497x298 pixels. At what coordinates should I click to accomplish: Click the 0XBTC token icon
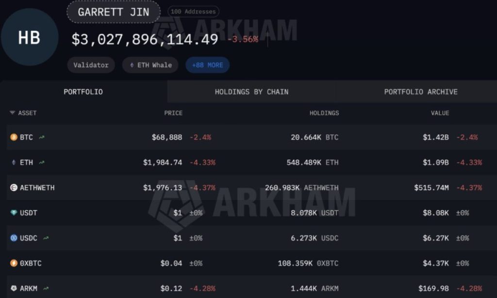pos(14,264)
